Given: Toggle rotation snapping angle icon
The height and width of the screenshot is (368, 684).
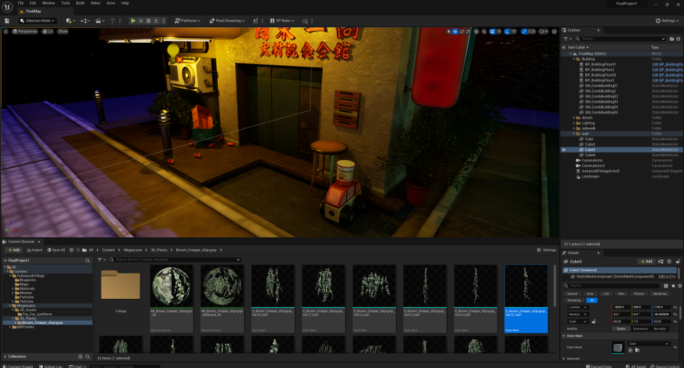Looking at the screenshot, I should pos(507,31).
